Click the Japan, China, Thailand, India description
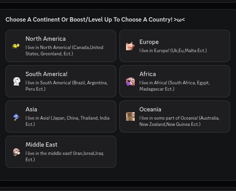This screenshot has height=191, width=236. click(67, 121)
